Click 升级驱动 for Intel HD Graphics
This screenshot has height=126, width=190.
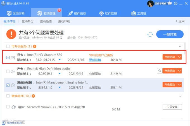pyautogui.click(x=170, y=57)
